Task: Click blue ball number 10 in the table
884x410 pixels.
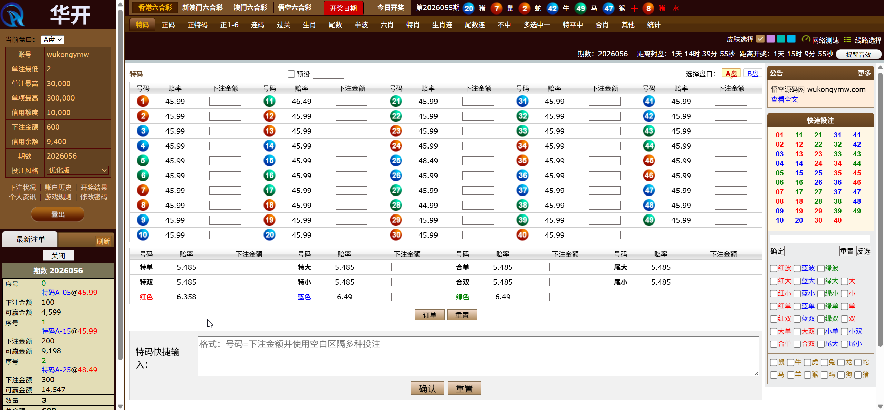Action: (x=143, y=235)
